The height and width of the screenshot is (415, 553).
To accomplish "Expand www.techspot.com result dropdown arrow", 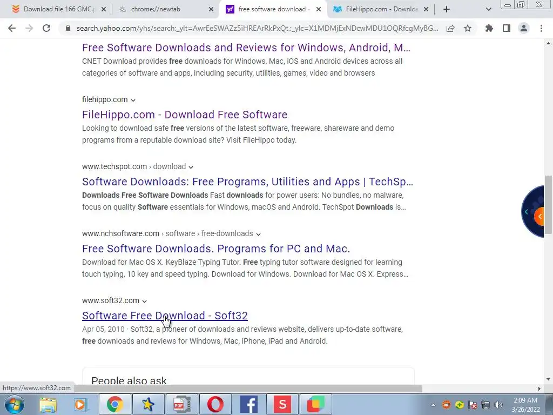I will pos(191,168).
